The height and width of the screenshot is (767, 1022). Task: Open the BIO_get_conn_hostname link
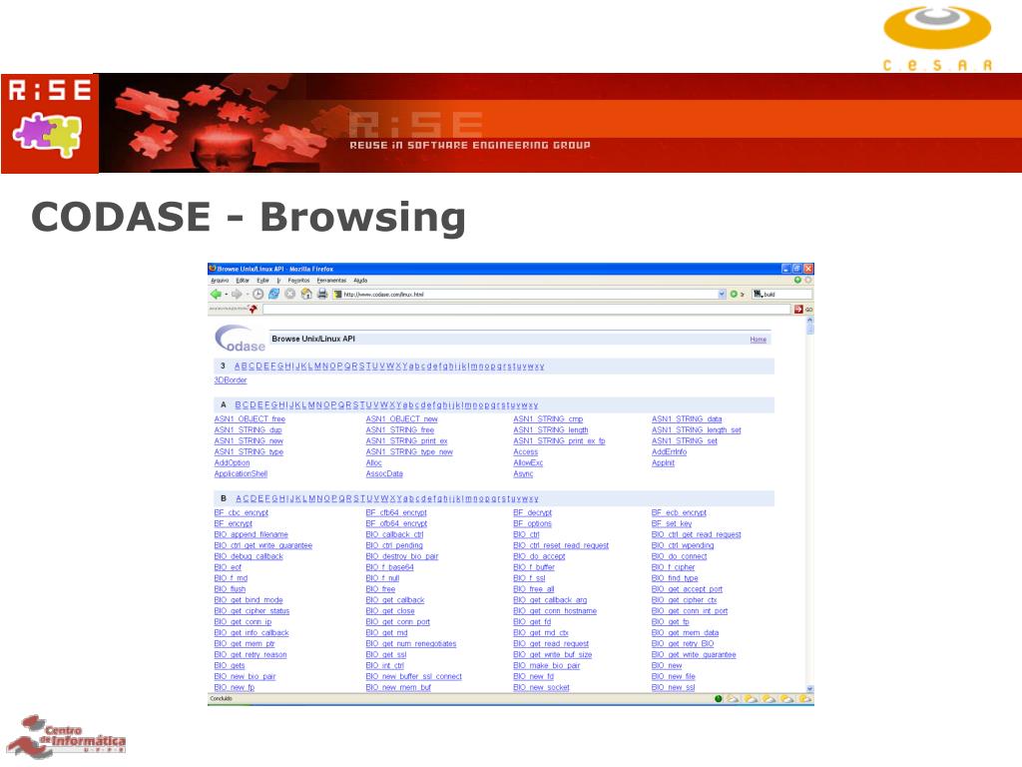coord(555,611)
